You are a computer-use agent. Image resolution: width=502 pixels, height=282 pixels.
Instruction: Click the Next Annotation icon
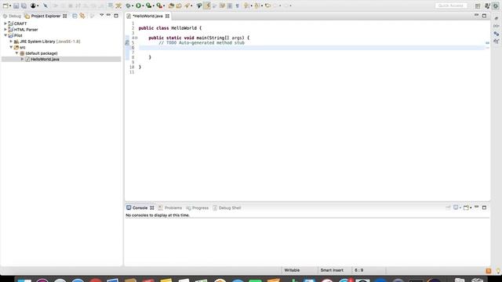(246, 5)
